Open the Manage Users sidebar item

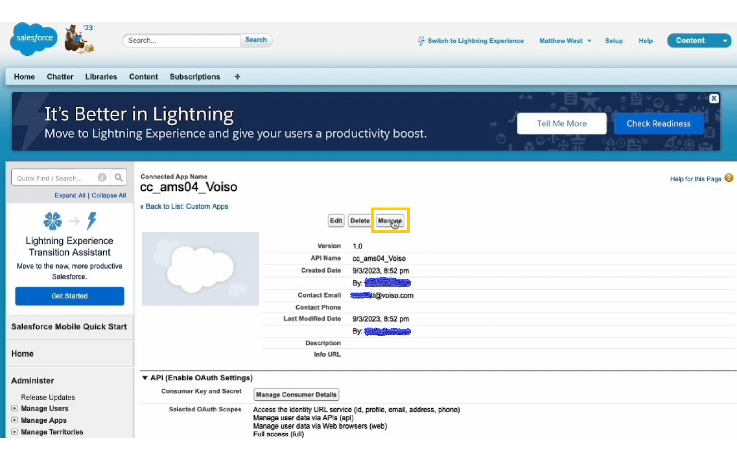(x=45, y=409)
